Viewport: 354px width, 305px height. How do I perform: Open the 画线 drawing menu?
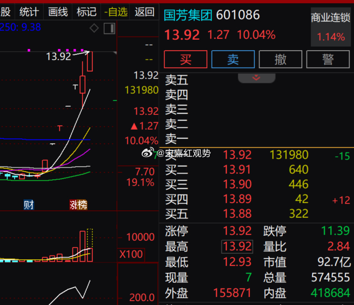pos(58,12)
